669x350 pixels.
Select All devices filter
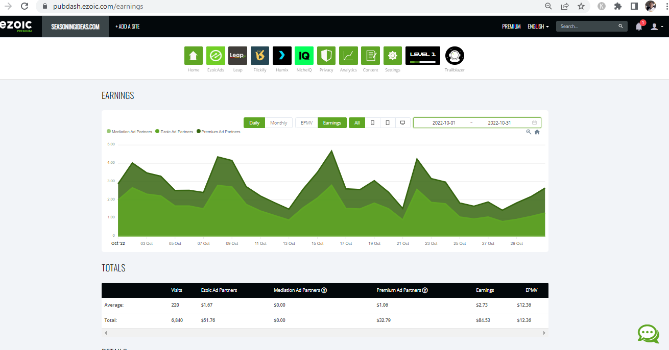click(x=357, y=123)
